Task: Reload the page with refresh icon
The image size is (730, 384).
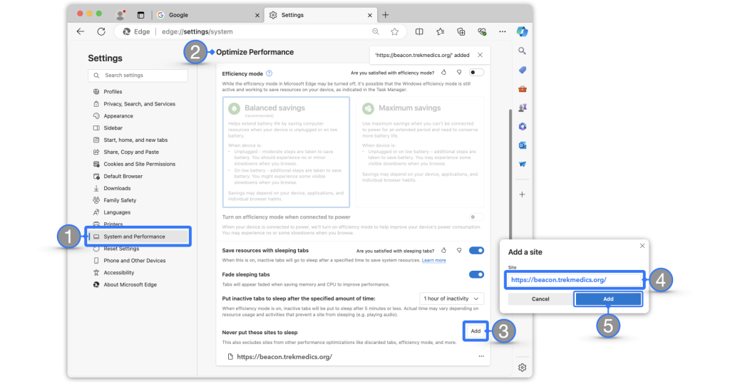Action: tap(101, 31)
